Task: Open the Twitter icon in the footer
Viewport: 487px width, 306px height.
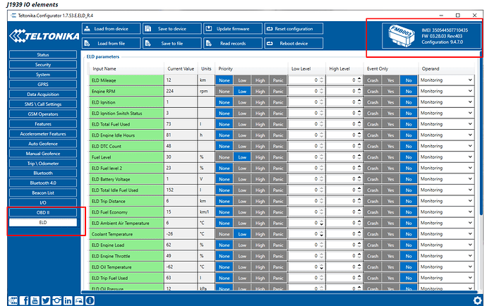Action: (x=46, y=300)
